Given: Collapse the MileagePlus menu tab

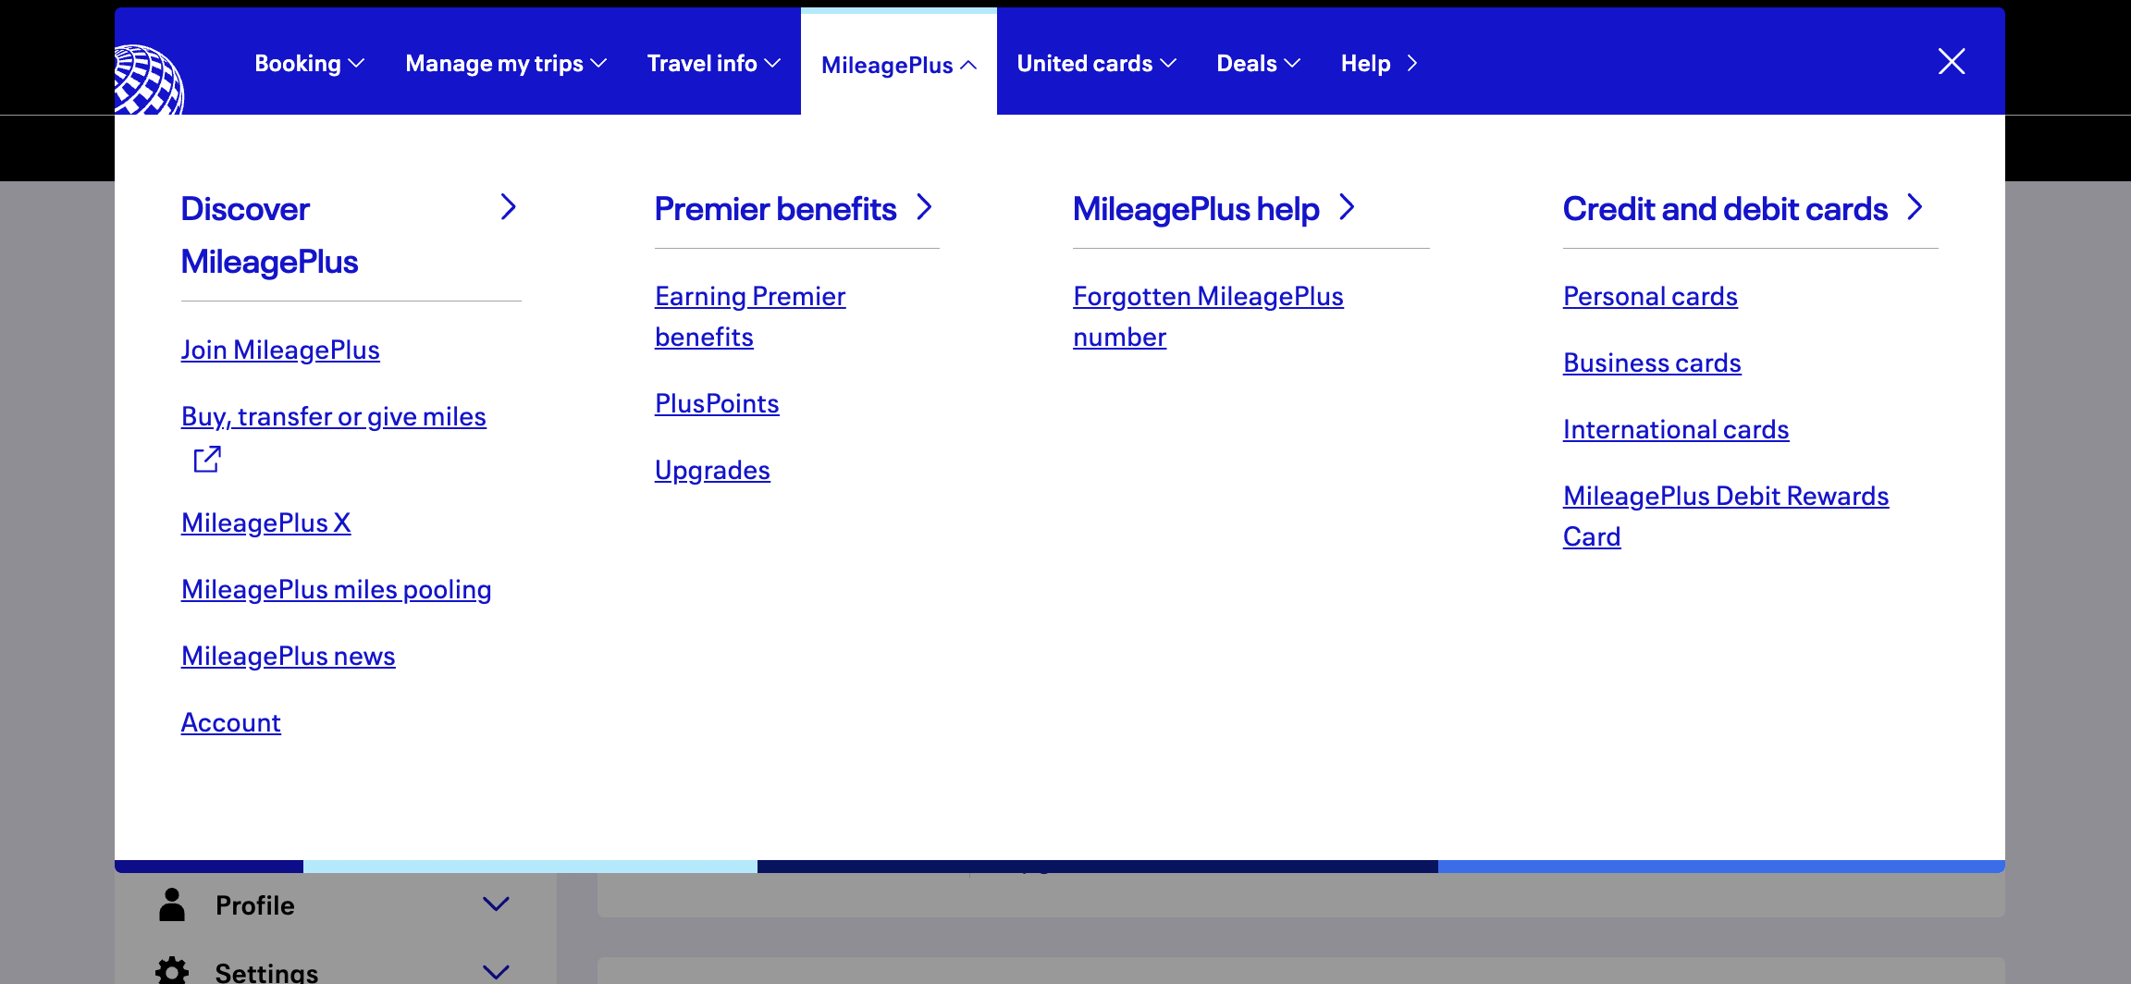Looking at the screenshot, I should click(899, 65).
